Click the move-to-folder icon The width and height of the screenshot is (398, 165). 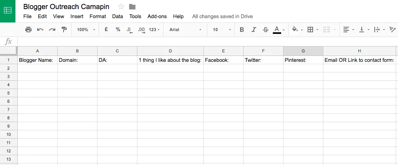click(x=132, y=7)
